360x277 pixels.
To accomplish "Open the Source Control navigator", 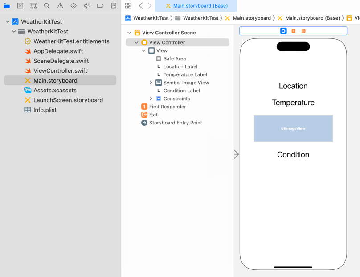I will 20,6.
